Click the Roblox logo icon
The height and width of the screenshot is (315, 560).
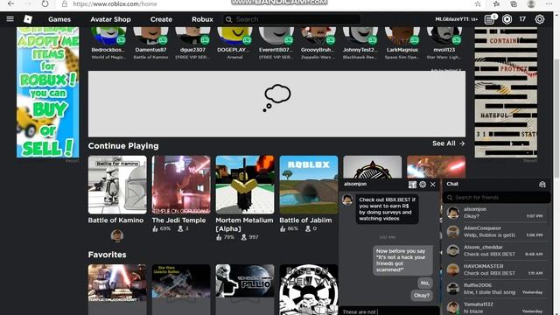click(28, 19)
